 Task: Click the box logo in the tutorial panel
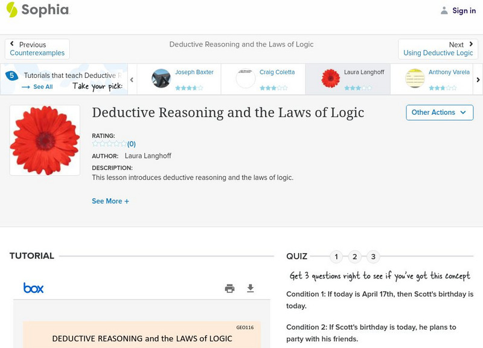pyautogui.click(x=34, y=288)
